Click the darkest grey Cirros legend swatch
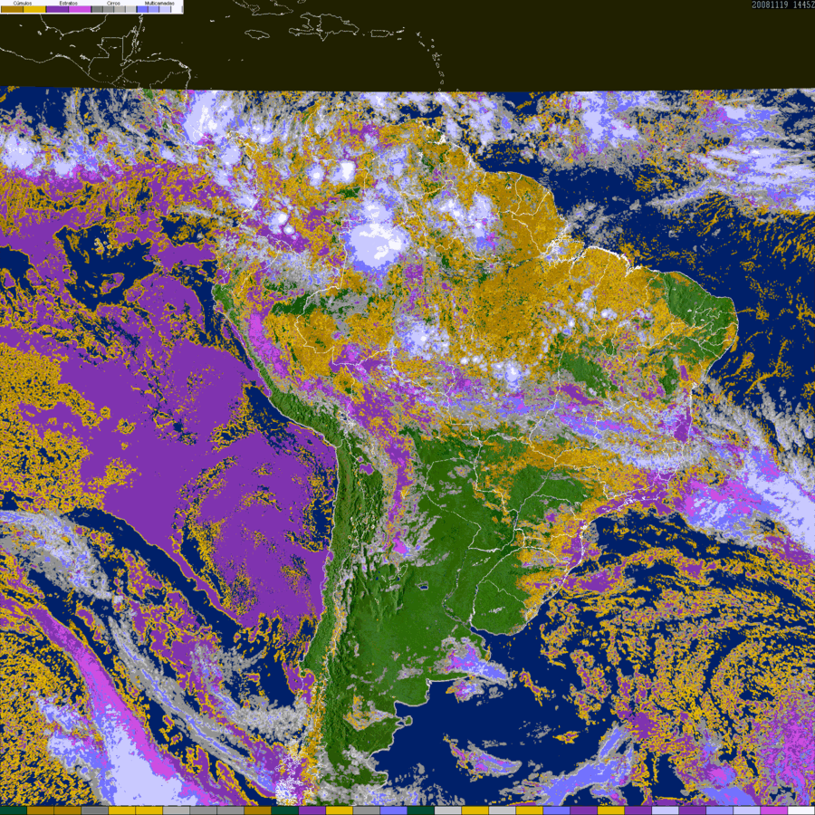 97,9
